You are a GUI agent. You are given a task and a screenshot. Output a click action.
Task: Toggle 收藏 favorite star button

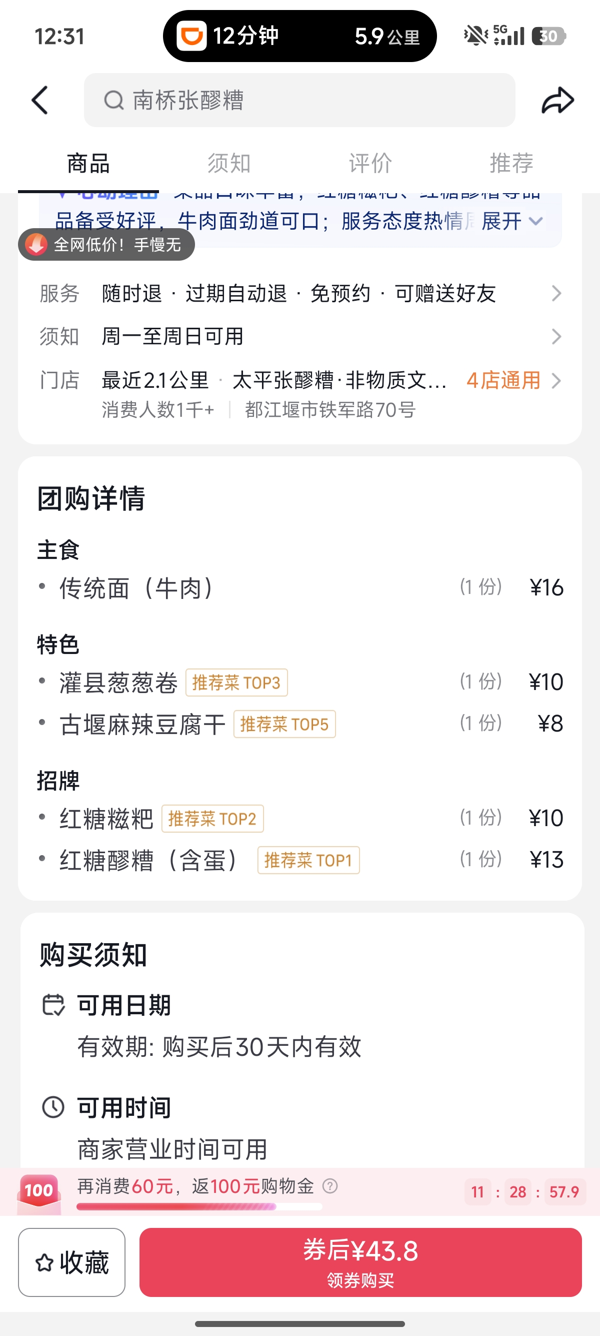(71, 1262)
